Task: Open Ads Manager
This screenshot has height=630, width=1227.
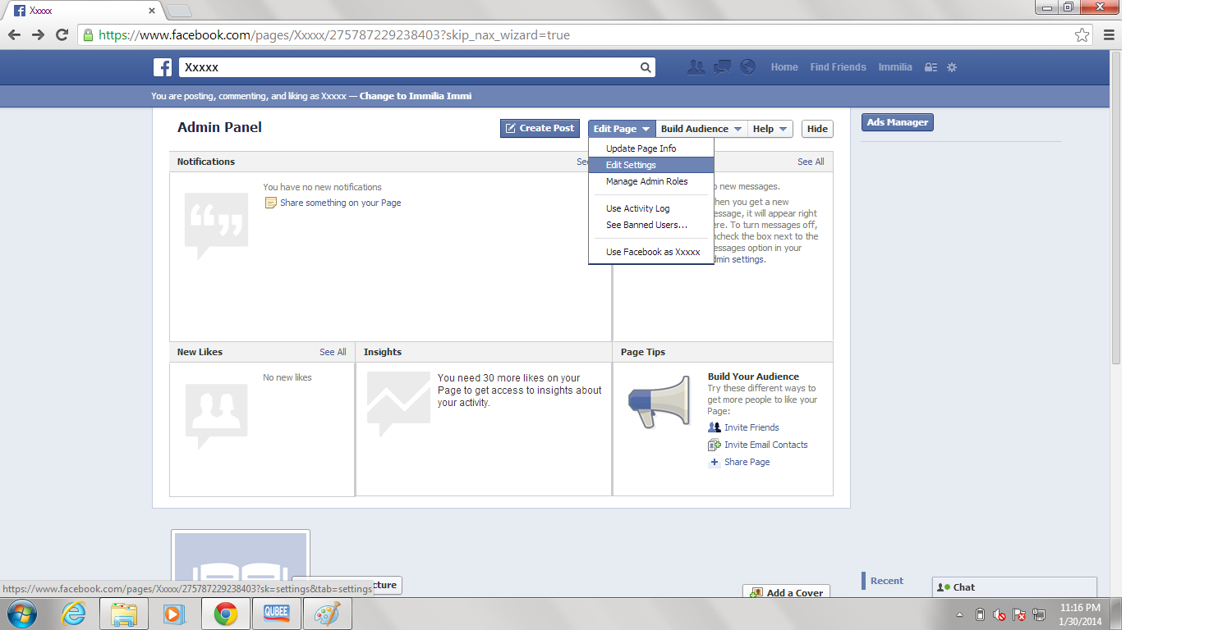Action: pyautogui.click(x=898, y=122)
